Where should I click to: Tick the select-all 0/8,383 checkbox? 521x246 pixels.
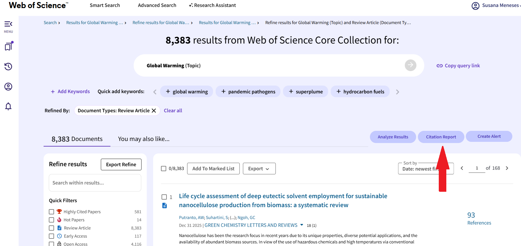(x=164, y=169)
